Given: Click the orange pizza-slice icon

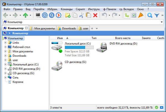Looking at the screenshot, I should click(x=141, y=15).
